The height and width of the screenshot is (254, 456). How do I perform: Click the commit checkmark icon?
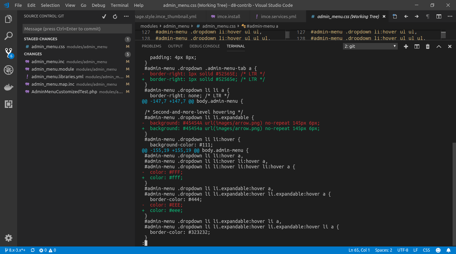(x=104, y=16)
